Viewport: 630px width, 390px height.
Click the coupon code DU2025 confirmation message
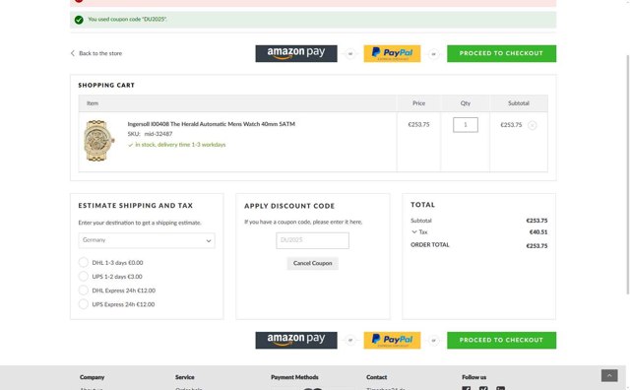(x=127, y=20)
